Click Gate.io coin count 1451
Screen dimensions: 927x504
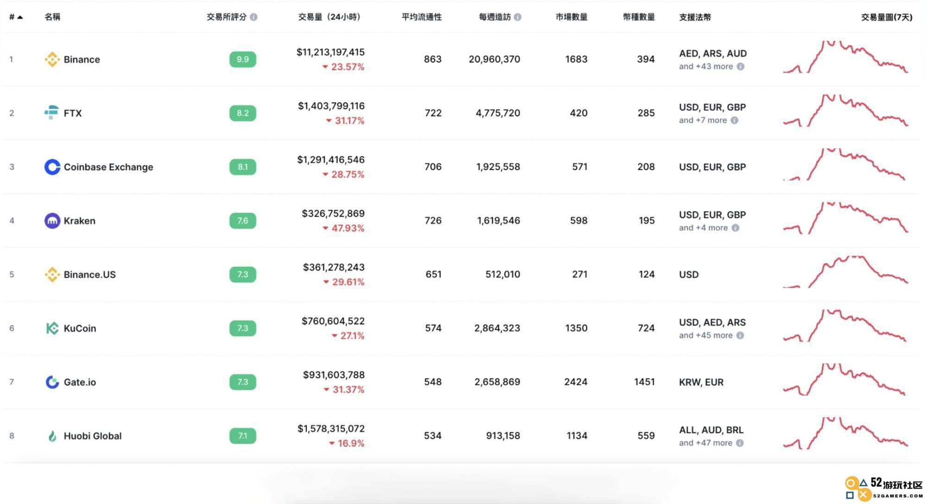pos(644,382)
